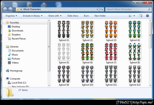Open Help with the question mark icon
154x105 pixels.
click(147, 16)
